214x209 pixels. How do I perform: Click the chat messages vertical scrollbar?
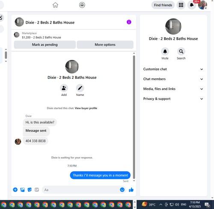(134, 117)
